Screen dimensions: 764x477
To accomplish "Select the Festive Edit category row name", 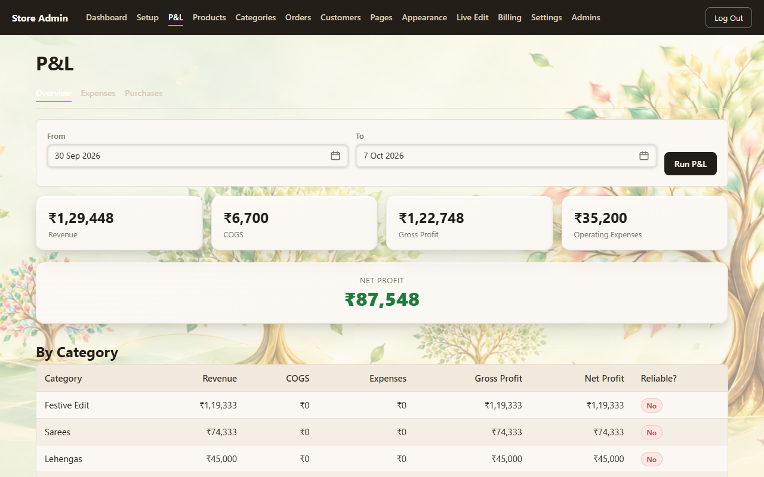I will (67, 405).
